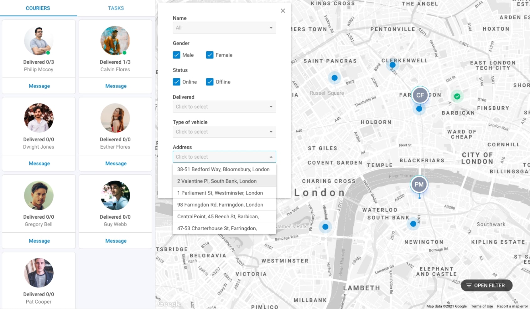Message Guy Webb
The image size is (530, 309).
116,241
